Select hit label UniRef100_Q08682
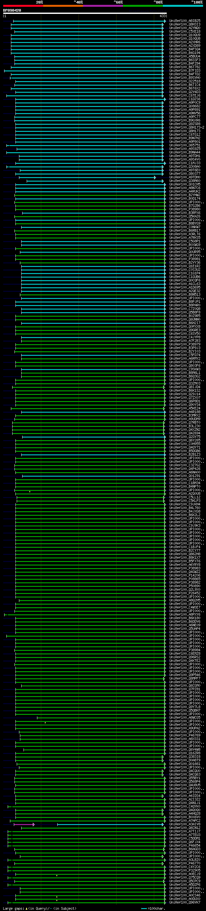This screenshot has height=911, width=206. coord(184,106)
